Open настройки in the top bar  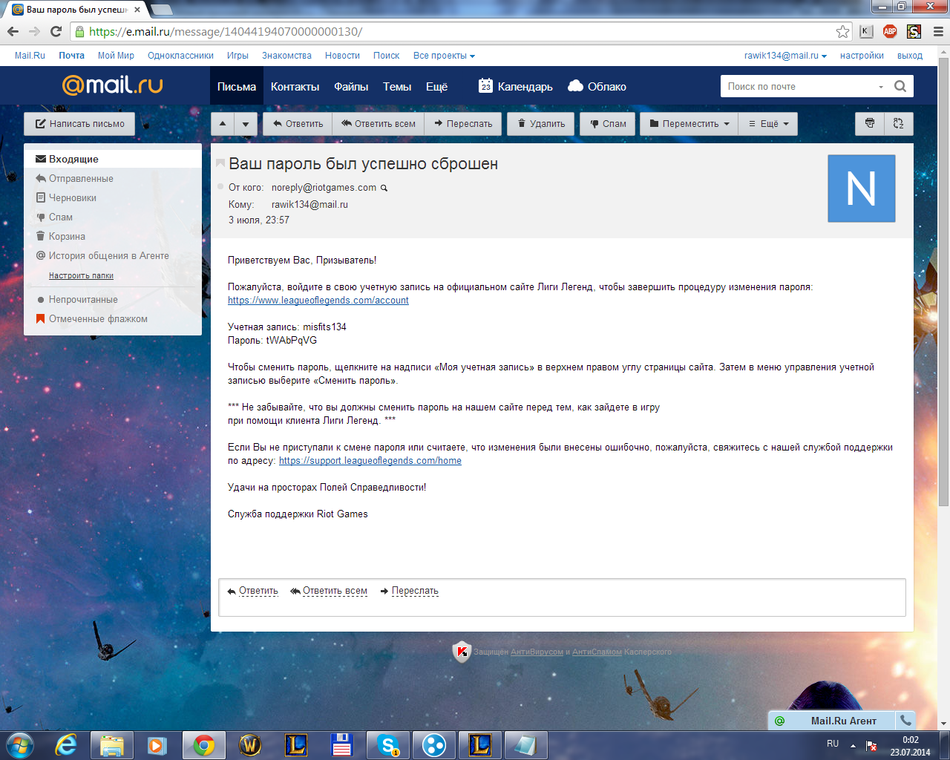coord(862,56)
